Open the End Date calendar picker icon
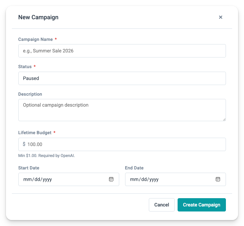Image resolution: width=244 pixels, height=226 pixels. [218, 179]
